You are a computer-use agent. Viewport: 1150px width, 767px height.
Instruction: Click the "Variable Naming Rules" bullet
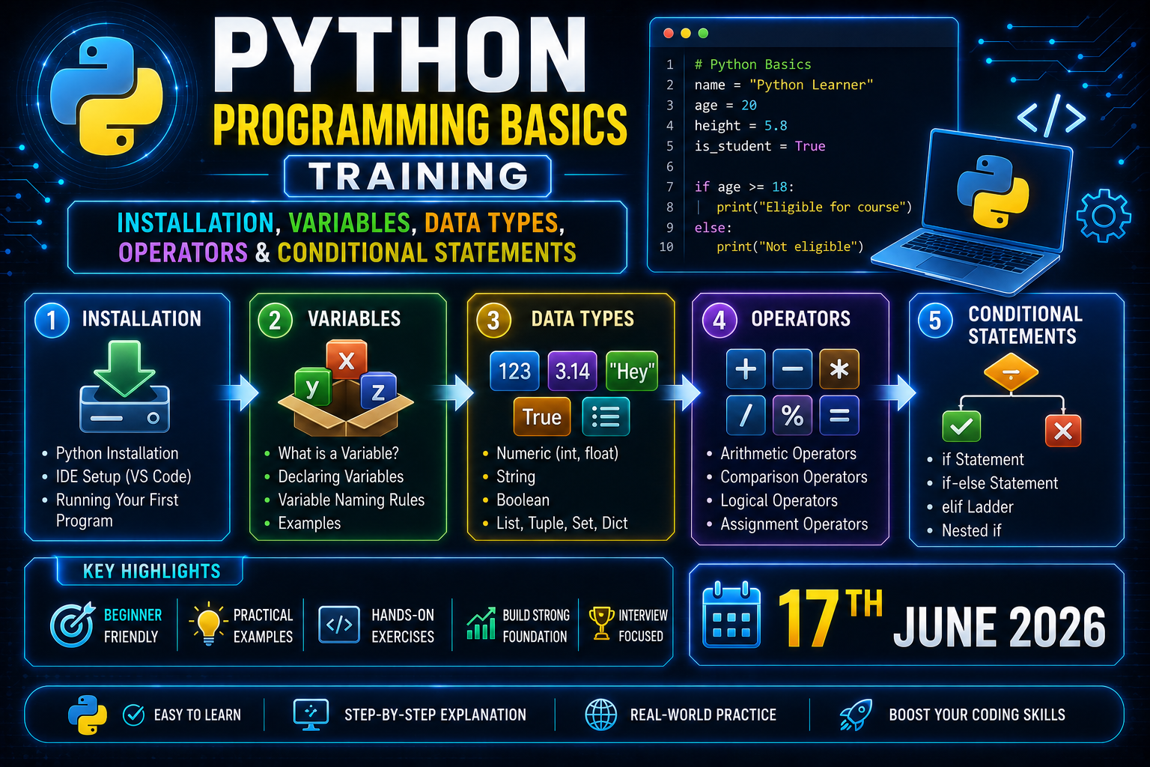click(x=351, y=500)
